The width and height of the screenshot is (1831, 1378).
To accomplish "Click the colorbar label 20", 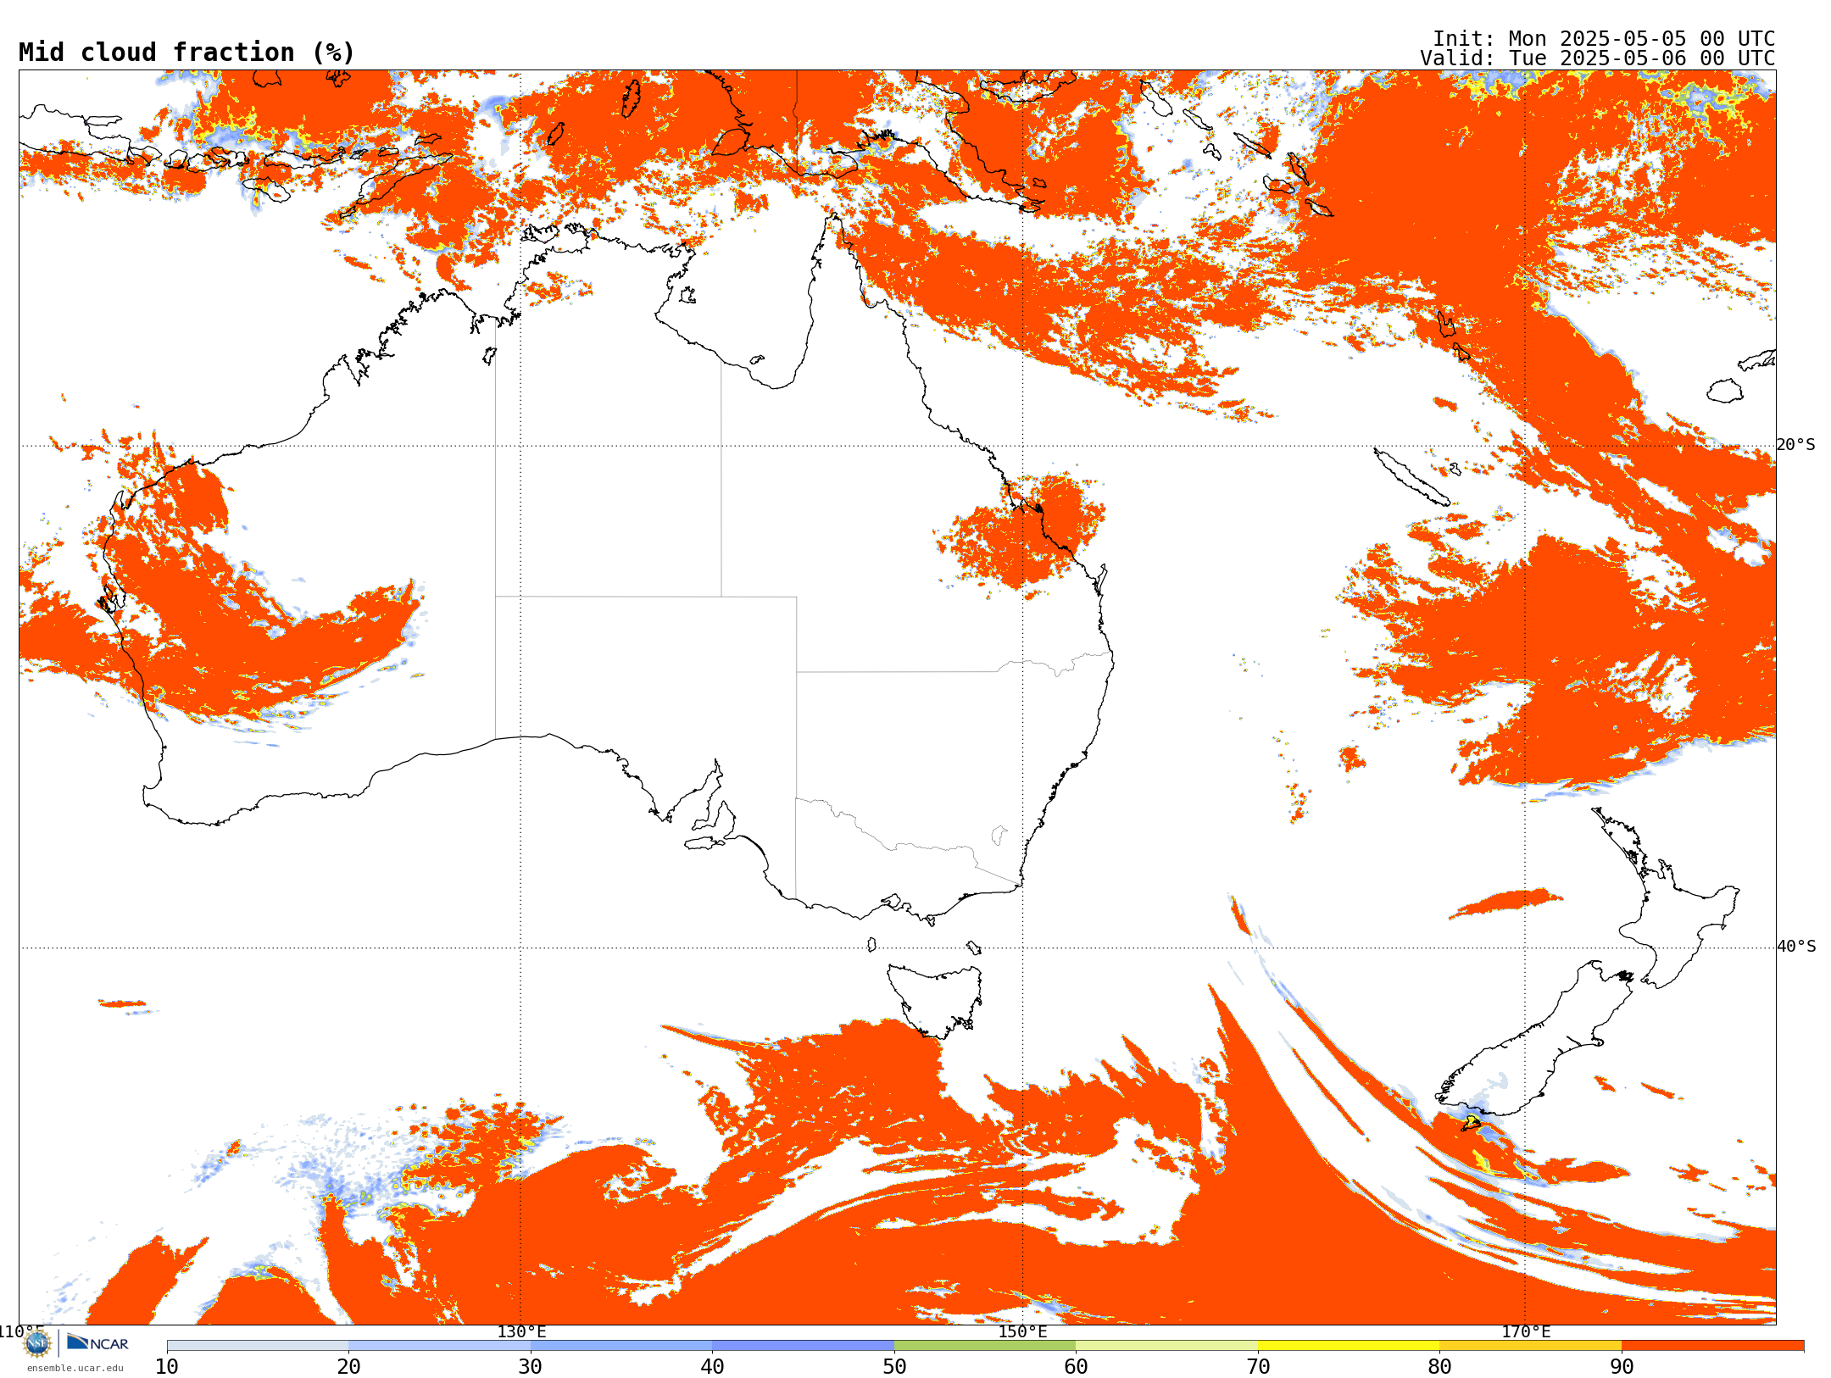I will pos(348,1366).
